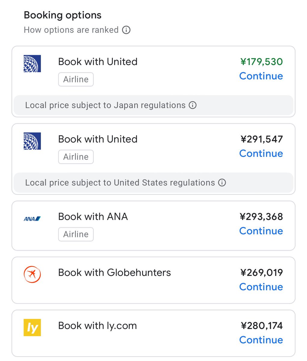Click Book with United above United States regulations
This screenshot has width=307, height=361.
tap(98, 139)
